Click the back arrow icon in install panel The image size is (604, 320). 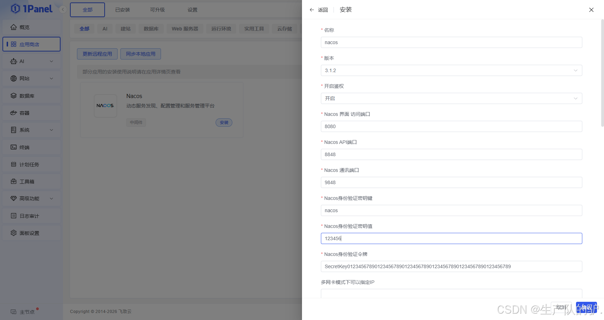click(312, 10)
